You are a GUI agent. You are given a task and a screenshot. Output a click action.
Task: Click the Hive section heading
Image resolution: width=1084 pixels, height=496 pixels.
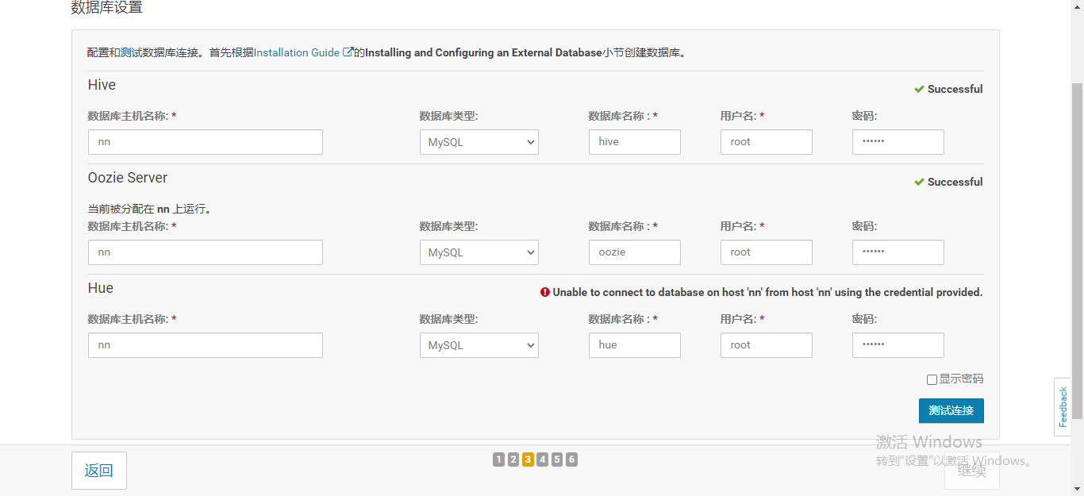[102, 85]
